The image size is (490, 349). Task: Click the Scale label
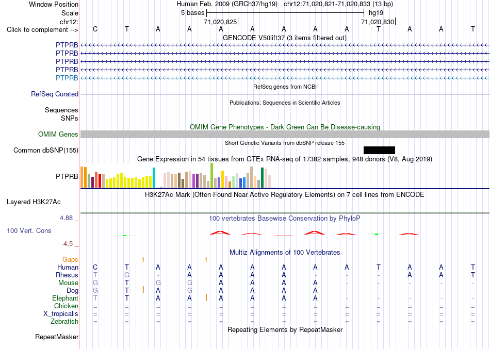(70, 13)
